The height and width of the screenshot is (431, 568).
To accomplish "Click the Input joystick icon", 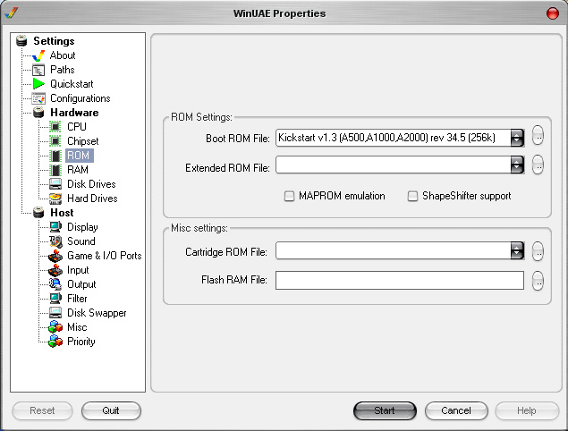I will (x=55, y=270).
